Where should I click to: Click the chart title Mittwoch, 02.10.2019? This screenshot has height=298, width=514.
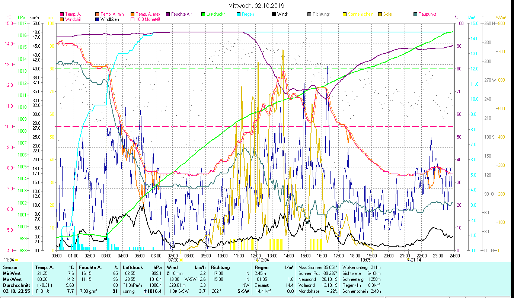256,6
